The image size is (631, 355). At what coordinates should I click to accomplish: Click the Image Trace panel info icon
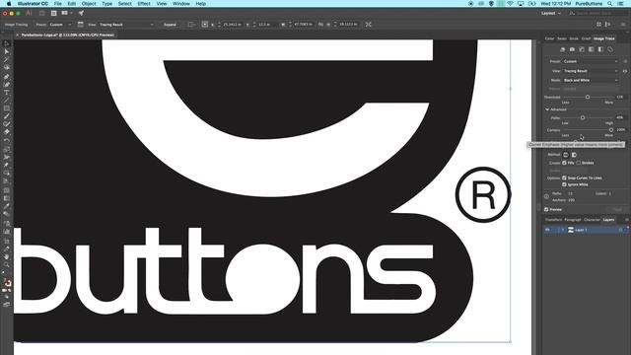pyautogui.click(x=546, y=196)
